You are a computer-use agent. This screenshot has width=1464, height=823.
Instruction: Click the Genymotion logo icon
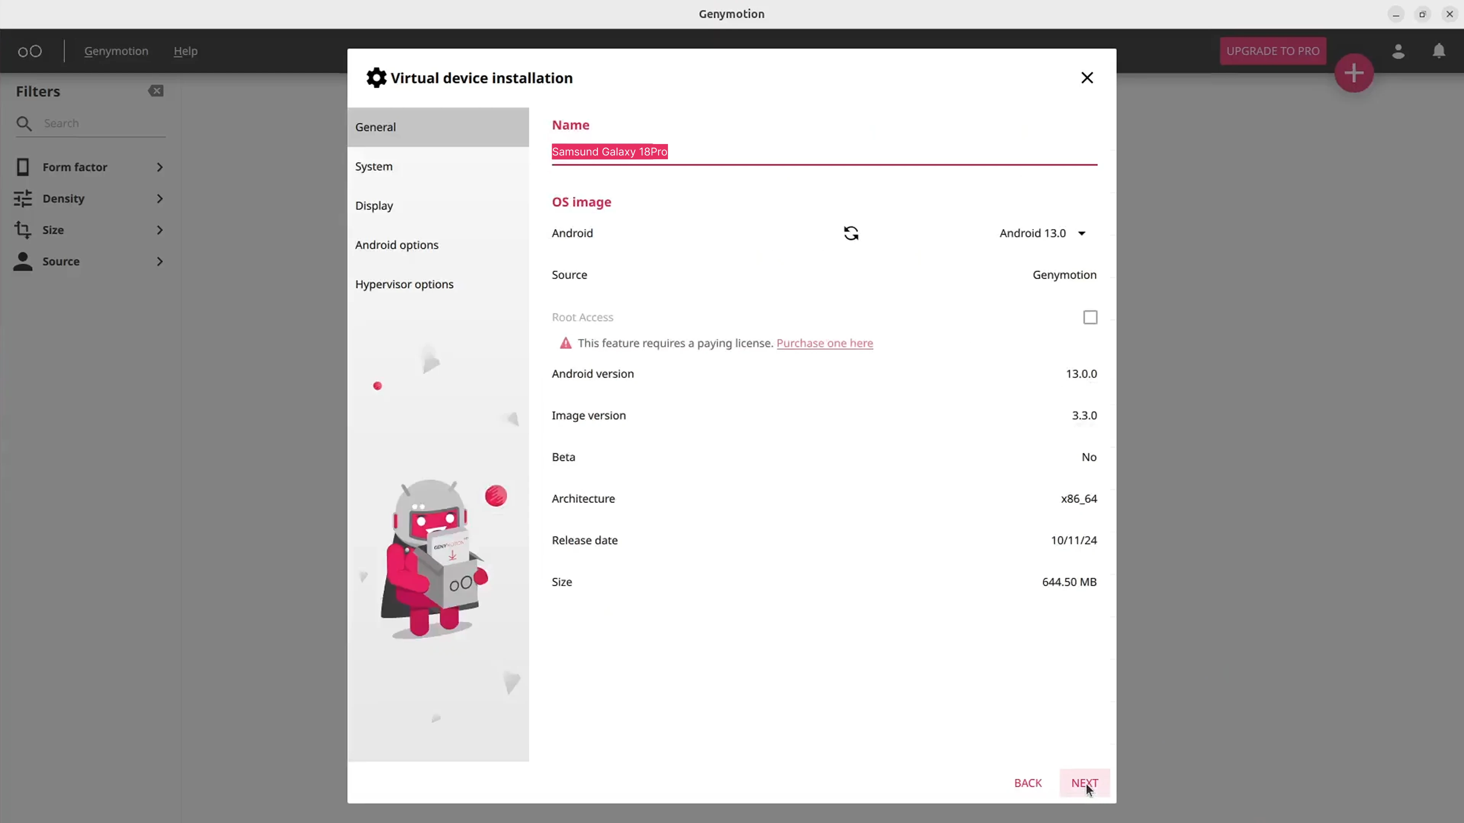30,51
